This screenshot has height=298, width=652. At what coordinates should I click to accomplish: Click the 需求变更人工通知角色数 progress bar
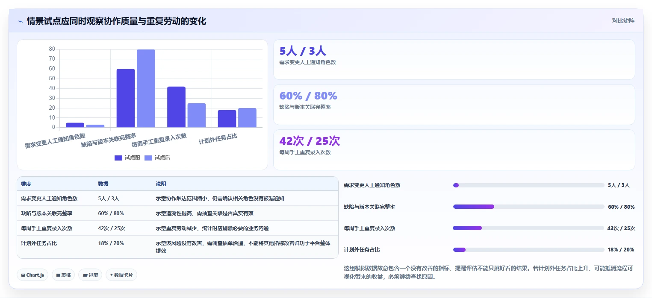pyautogui.click(x=528, y=185)
